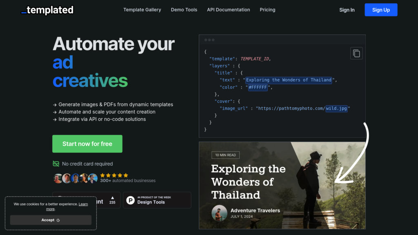Click 'Automate and scale your content creation' line
This screenshot has width=418, height=235.
(x=107, y=112)
